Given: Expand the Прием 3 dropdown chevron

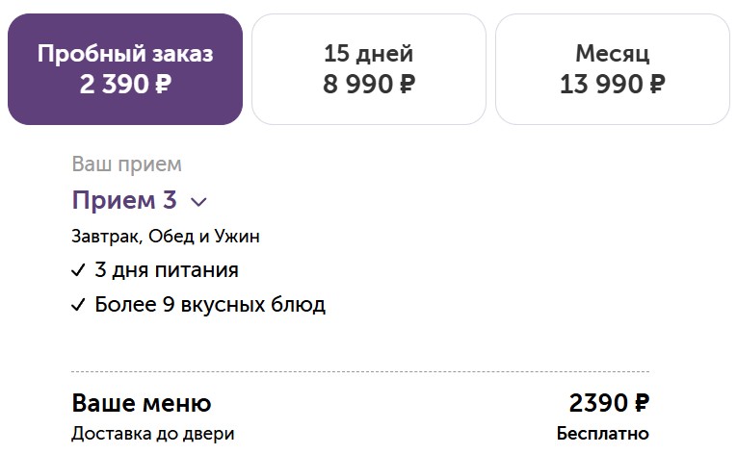Looking at the screenshot, I should pyautogui.click(x=198, y=202).
